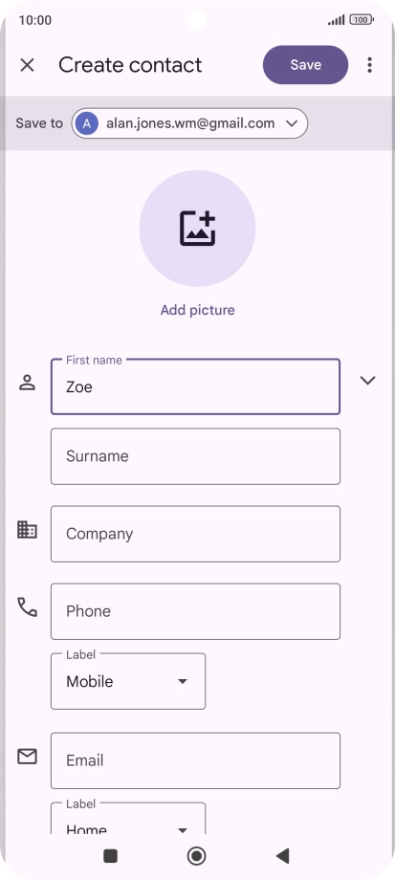This screenshot has width=395, height=880.
Task: Open the three-dot overflow menu
Action: tap(369, 65)
